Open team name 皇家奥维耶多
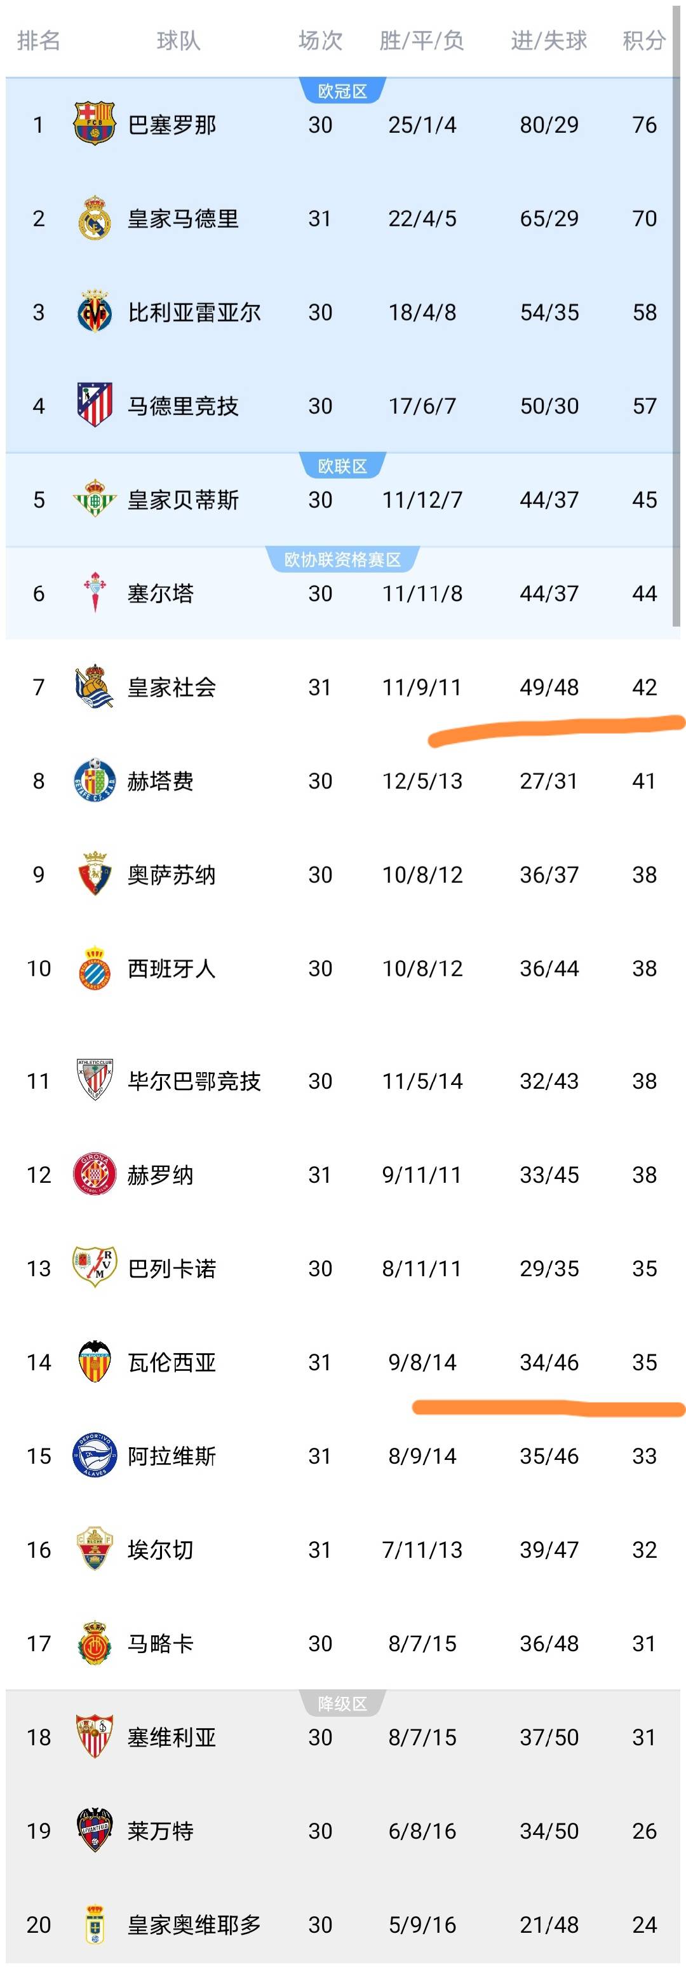The image size is (686, 1969). [x=194, y=1924]
